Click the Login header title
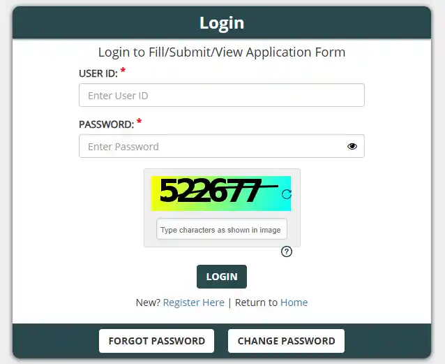Screen dimensions: 445x364 coord(222,22)
